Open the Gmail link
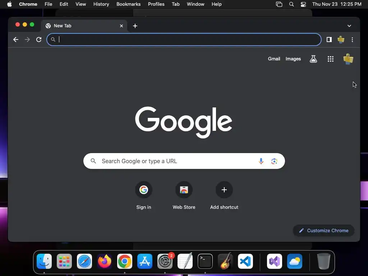 274,59
